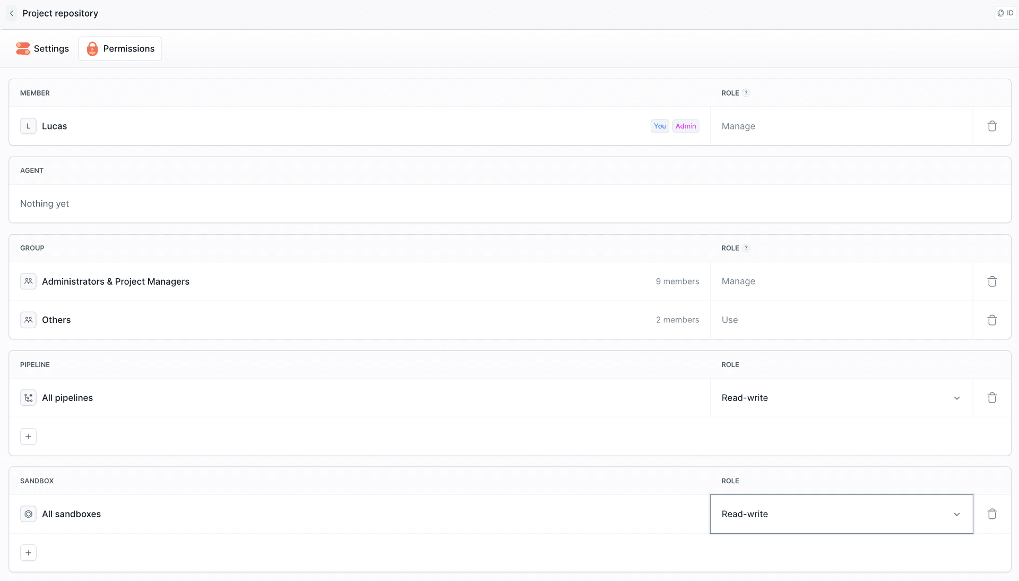Click Lucas's Manage role field
The image size is (1019, 581).
(841, 126)
